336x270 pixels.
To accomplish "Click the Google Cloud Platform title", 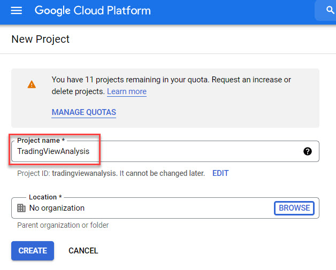I will 93,11.
